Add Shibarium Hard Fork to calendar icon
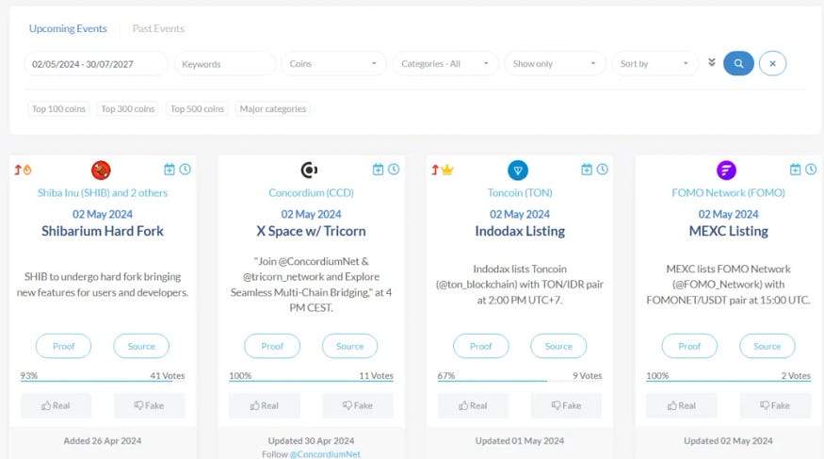This screenshot has width=824, height=459. click(x=170, y=170)
